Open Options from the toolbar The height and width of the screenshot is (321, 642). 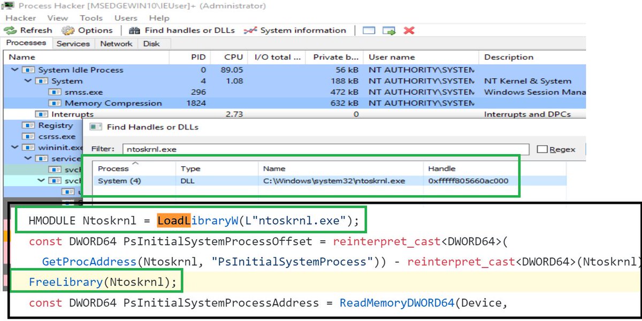[87, 30]
